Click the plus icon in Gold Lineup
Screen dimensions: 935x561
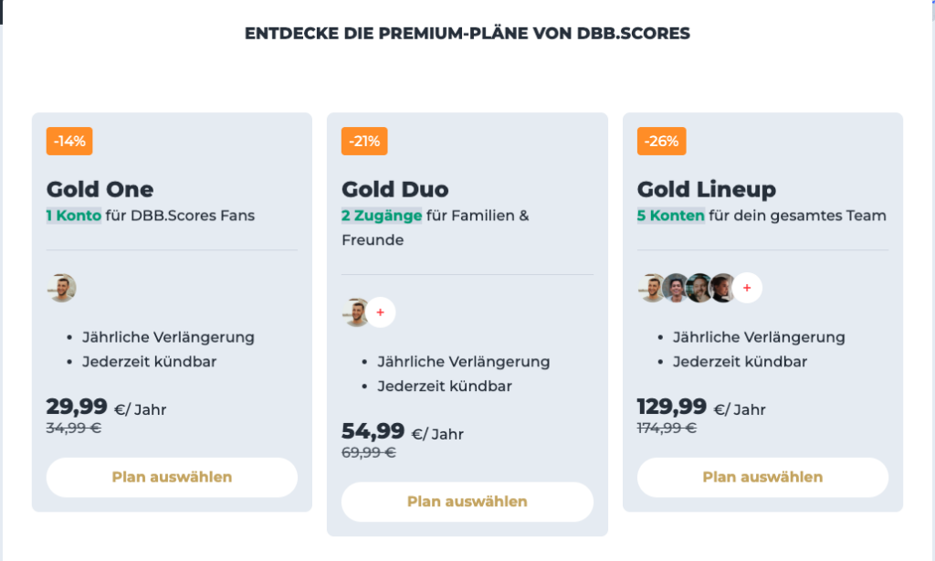(747, 288)
